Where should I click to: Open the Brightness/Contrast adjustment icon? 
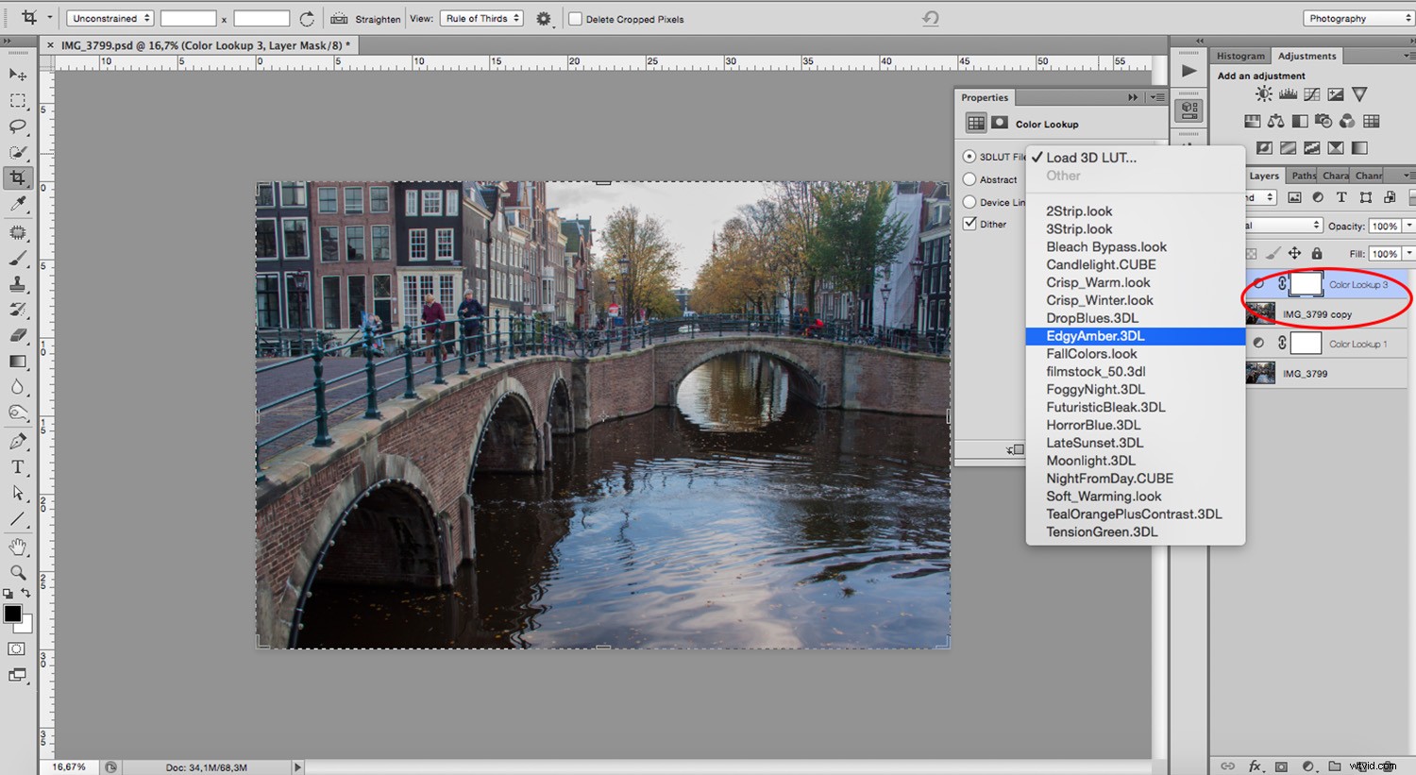1263,94
